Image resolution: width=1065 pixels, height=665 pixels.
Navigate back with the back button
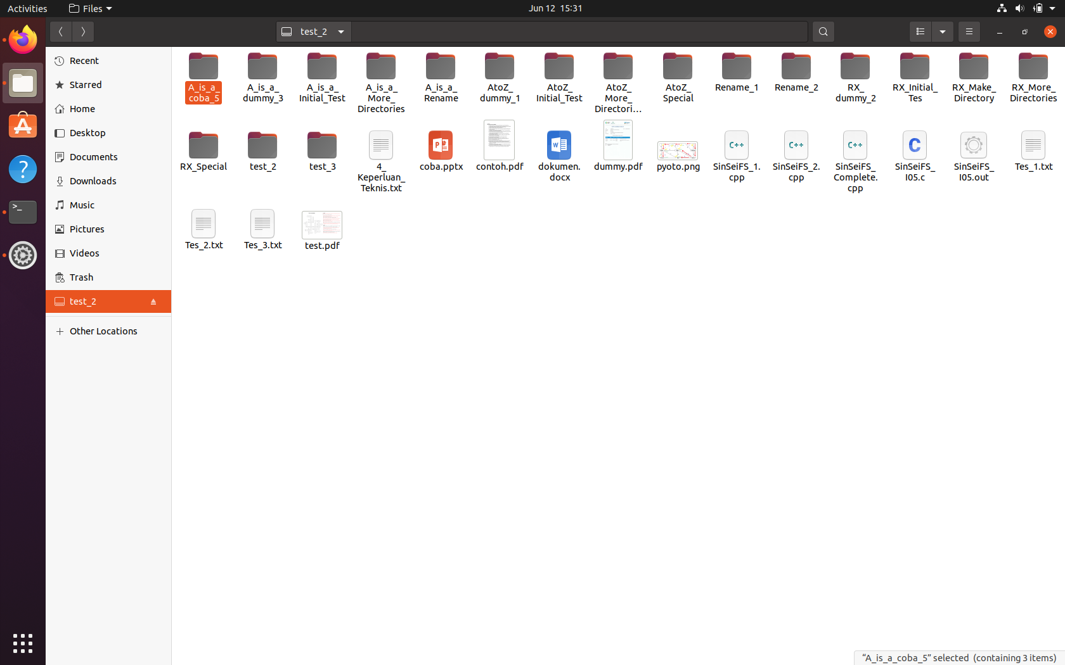[61, 32]
